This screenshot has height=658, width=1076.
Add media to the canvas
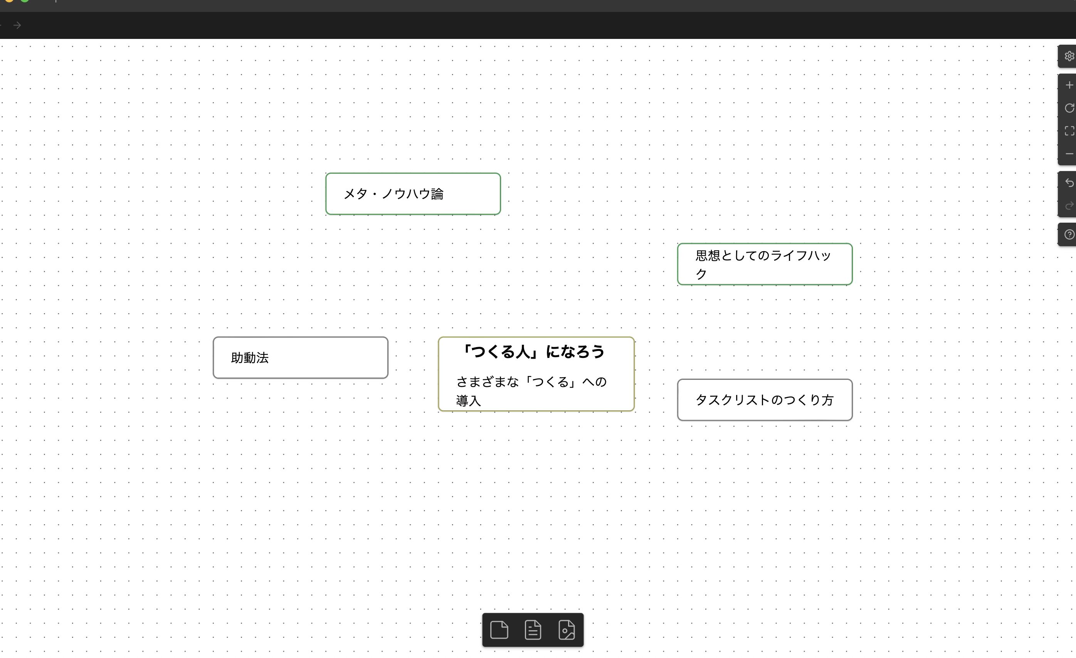coord(567,629)
